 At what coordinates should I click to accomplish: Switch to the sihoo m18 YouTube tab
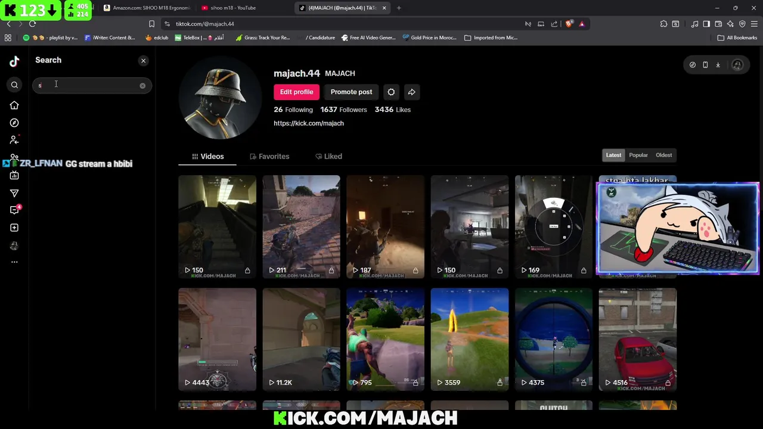point(233,8)
